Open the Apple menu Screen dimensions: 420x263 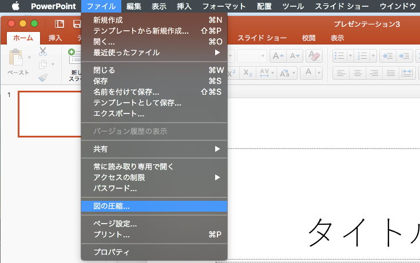[16, 6]
